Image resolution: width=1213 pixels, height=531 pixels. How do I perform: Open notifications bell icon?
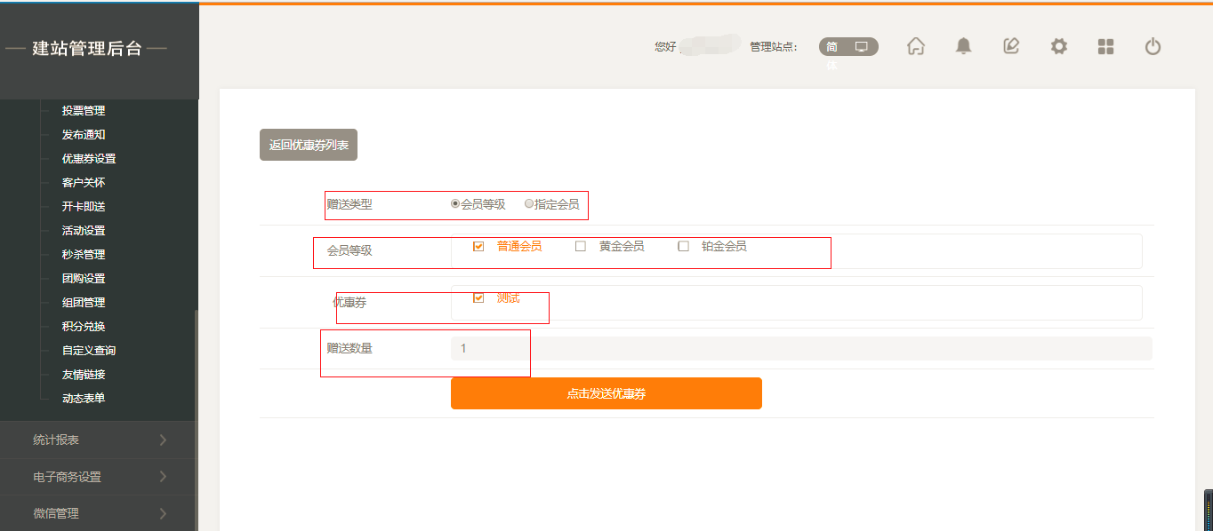click(x=963, y=47)
